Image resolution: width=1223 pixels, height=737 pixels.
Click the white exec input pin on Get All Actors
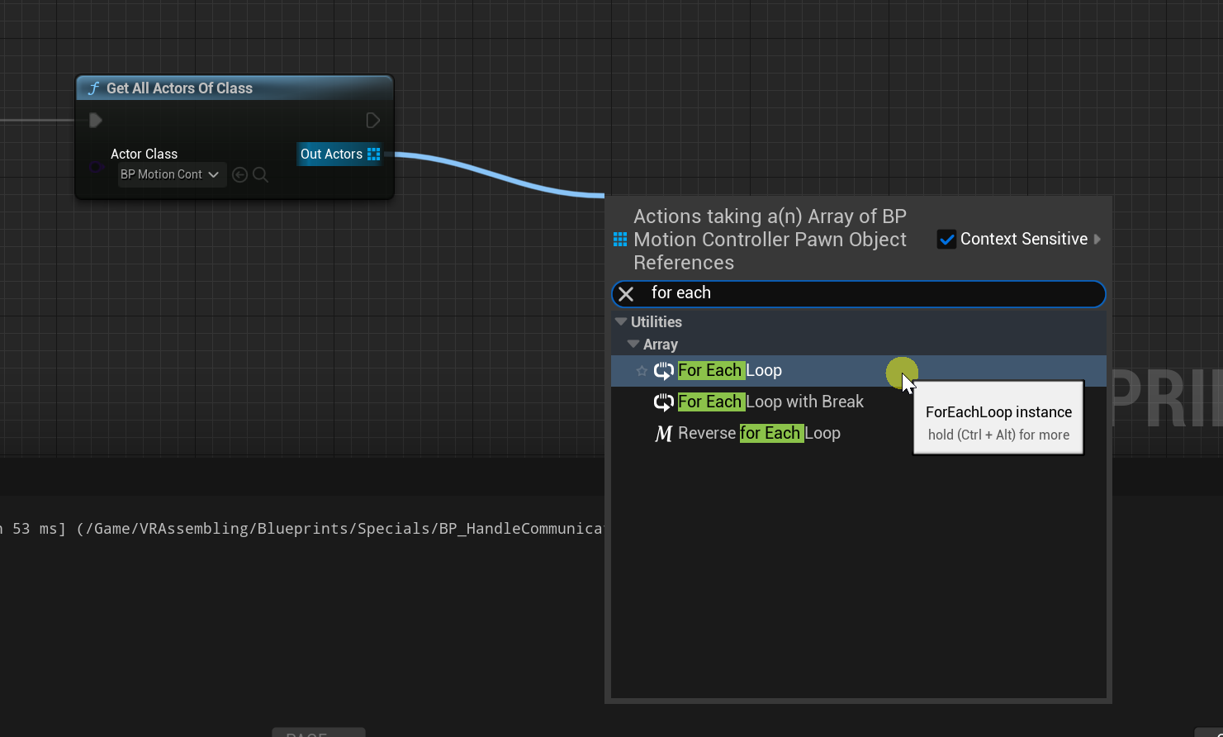click(x=95, y=121)
